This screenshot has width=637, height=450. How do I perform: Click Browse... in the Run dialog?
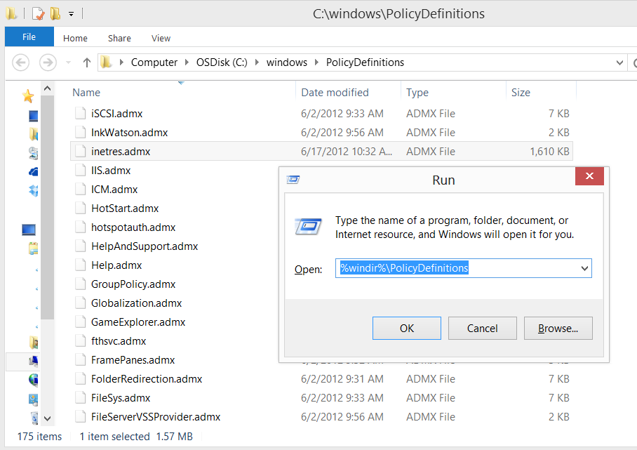pos(558,328)
